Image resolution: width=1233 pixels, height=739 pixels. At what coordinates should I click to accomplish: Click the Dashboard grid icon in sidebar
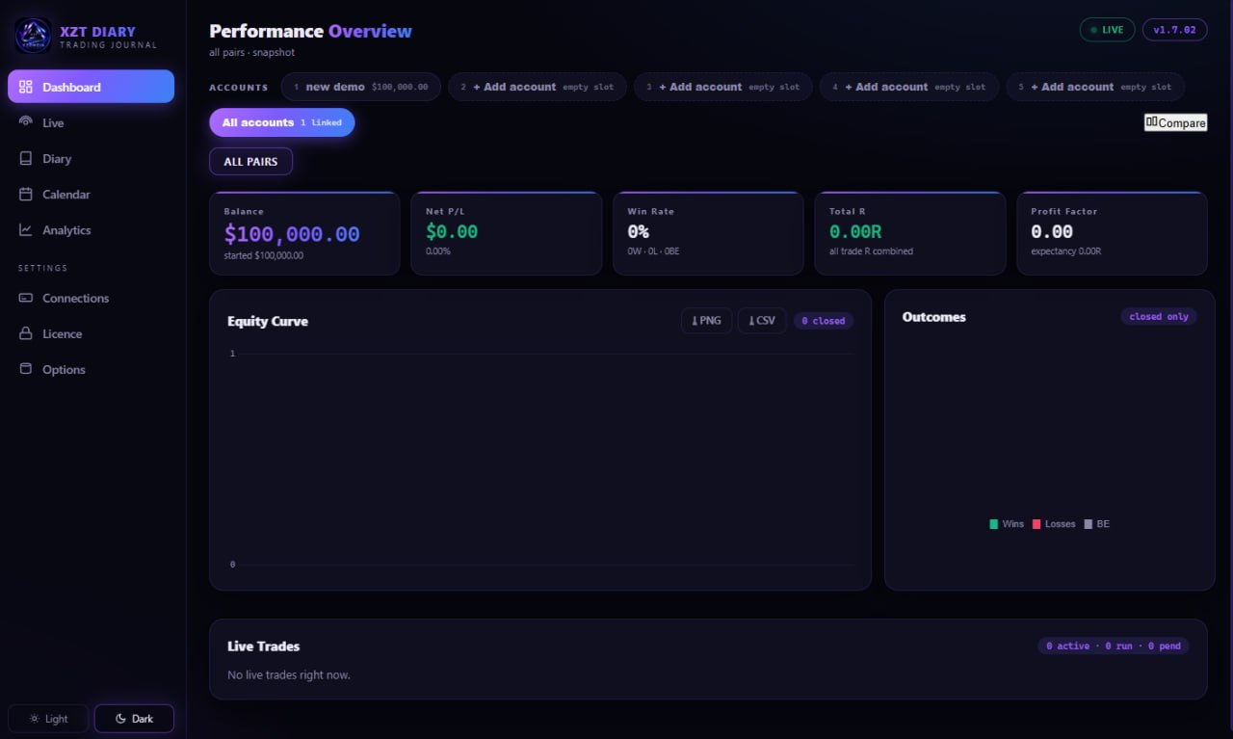coord(26,87)
